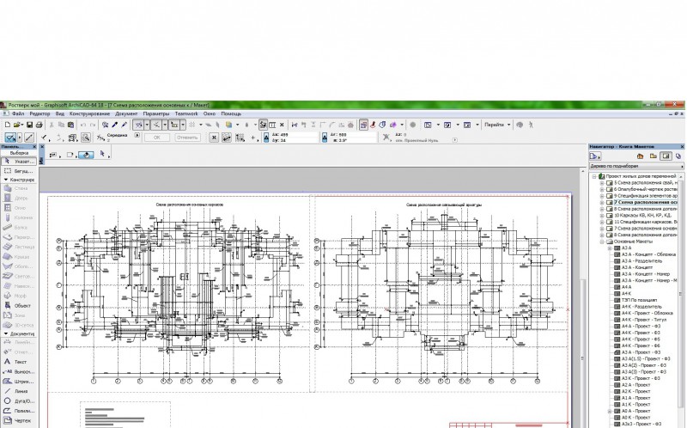Choose the Arrow tool 'Указат...' in the toolbox
The image size is (687, 428).
[18, 162]
